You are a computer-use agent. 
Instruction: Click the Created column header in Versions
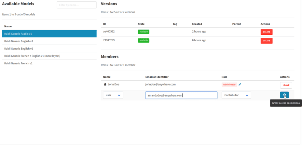pos(197,24)
